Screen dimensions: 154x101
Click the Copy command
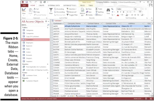point(36,12)
